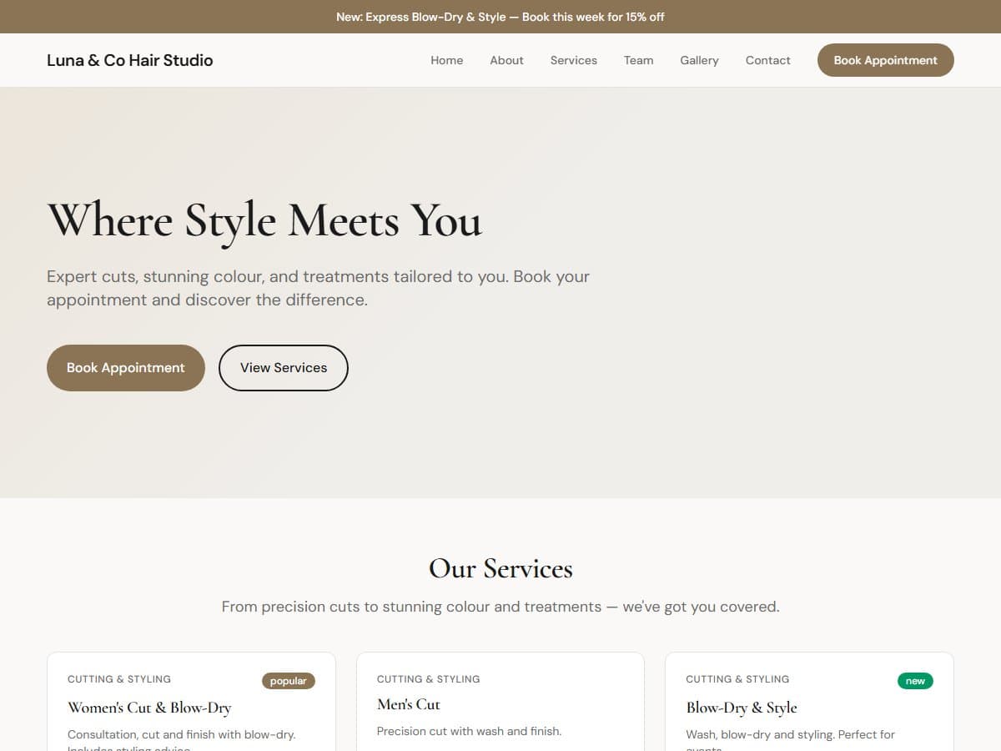Open the Book Appointment page from navigation bar
The width and height of the screenshot is (1001, 751).
(x=885, y=60)
